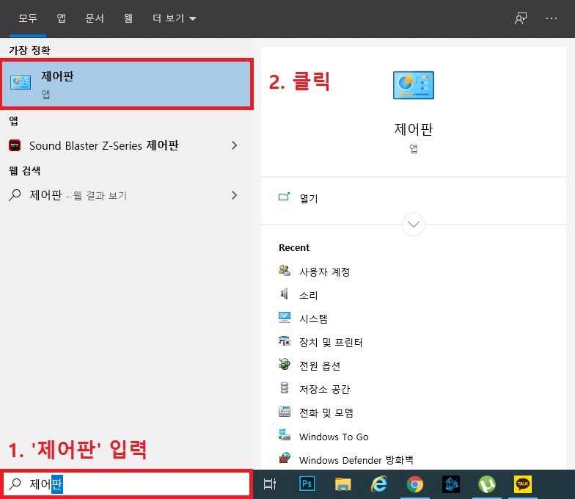Click the magnifier icon in search box
The width and height of the screenshot is (575, 499).
[15, 484]
